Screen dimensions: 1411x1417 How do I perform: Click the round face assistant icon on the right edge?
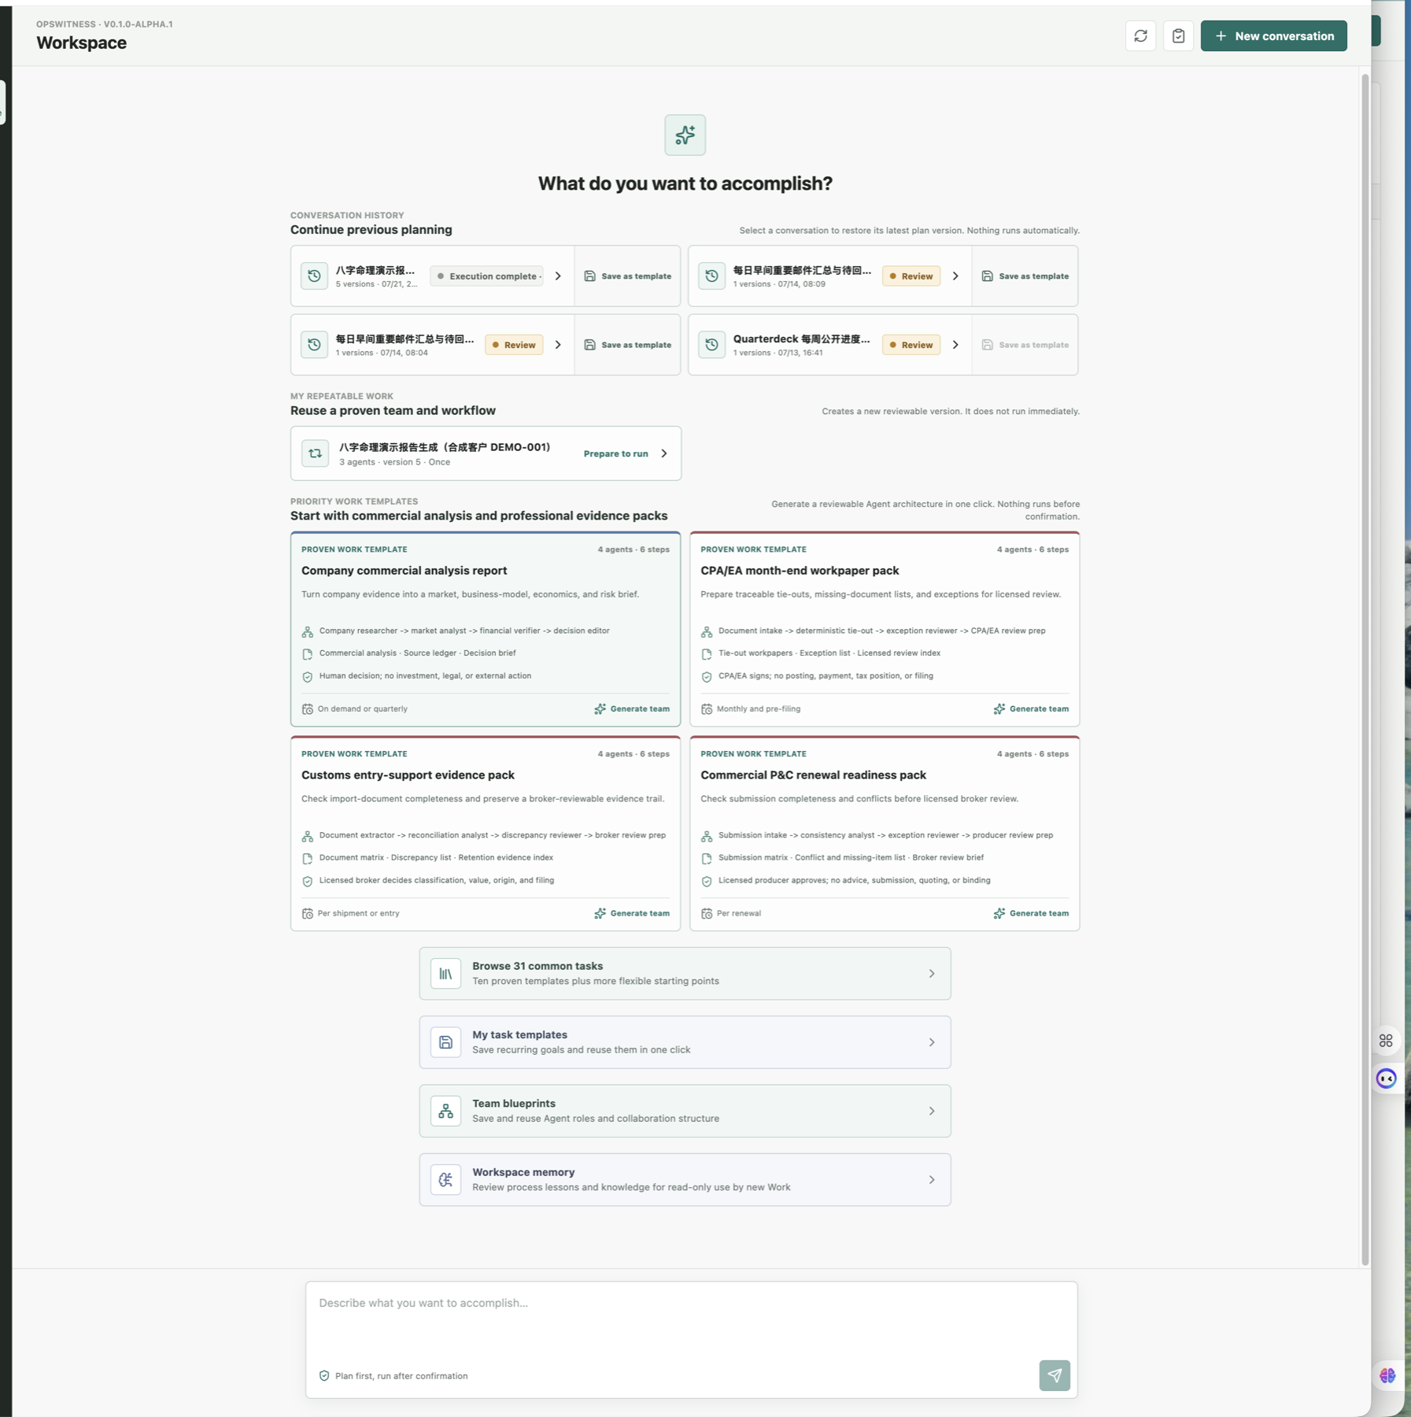tap(1386, 1078)
